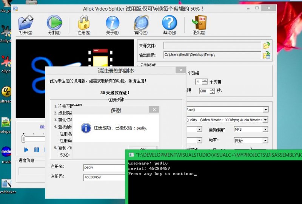This screenshot has height=204, width=302.
Task: Maximize the Allok Video Splitter window
Action: [x=257, y=8]
